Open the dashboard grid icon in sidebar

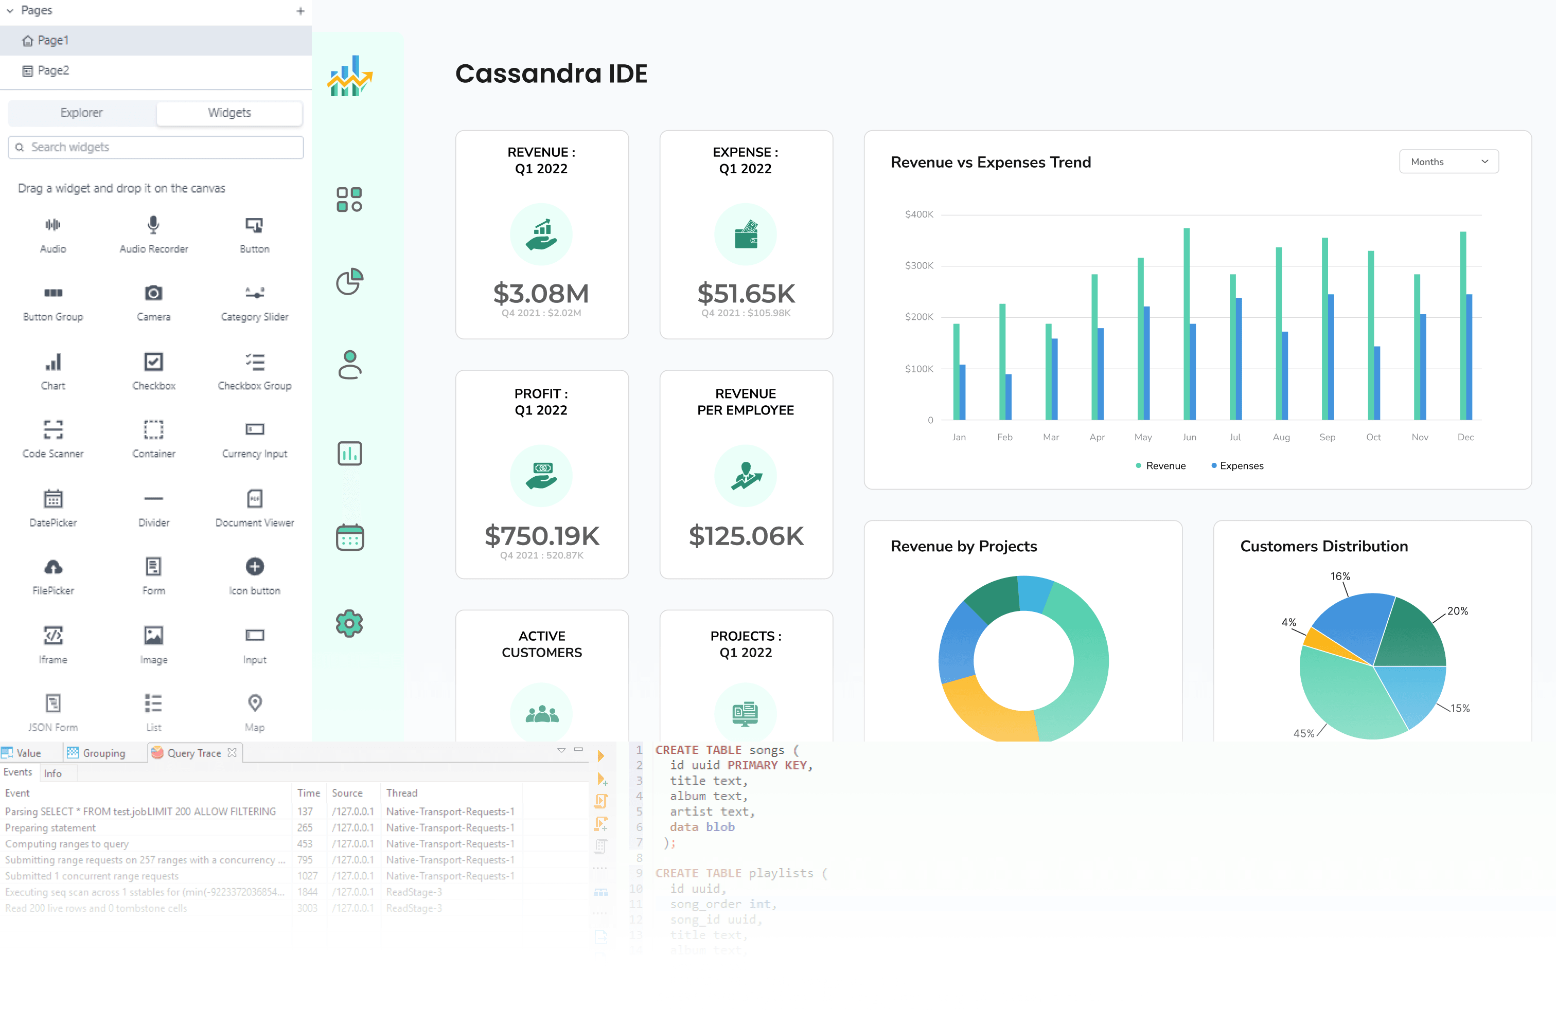pyautogui.click(x=349, y=199)
